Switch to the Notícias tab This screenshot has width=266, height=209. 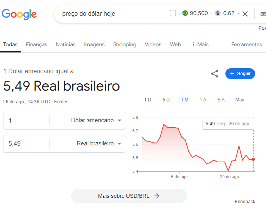coord(66,44)
